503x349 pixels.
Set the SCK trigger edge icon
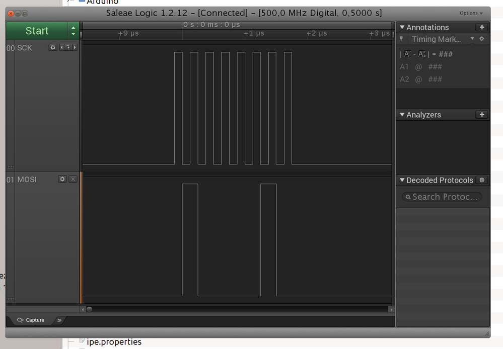(68, 47)
